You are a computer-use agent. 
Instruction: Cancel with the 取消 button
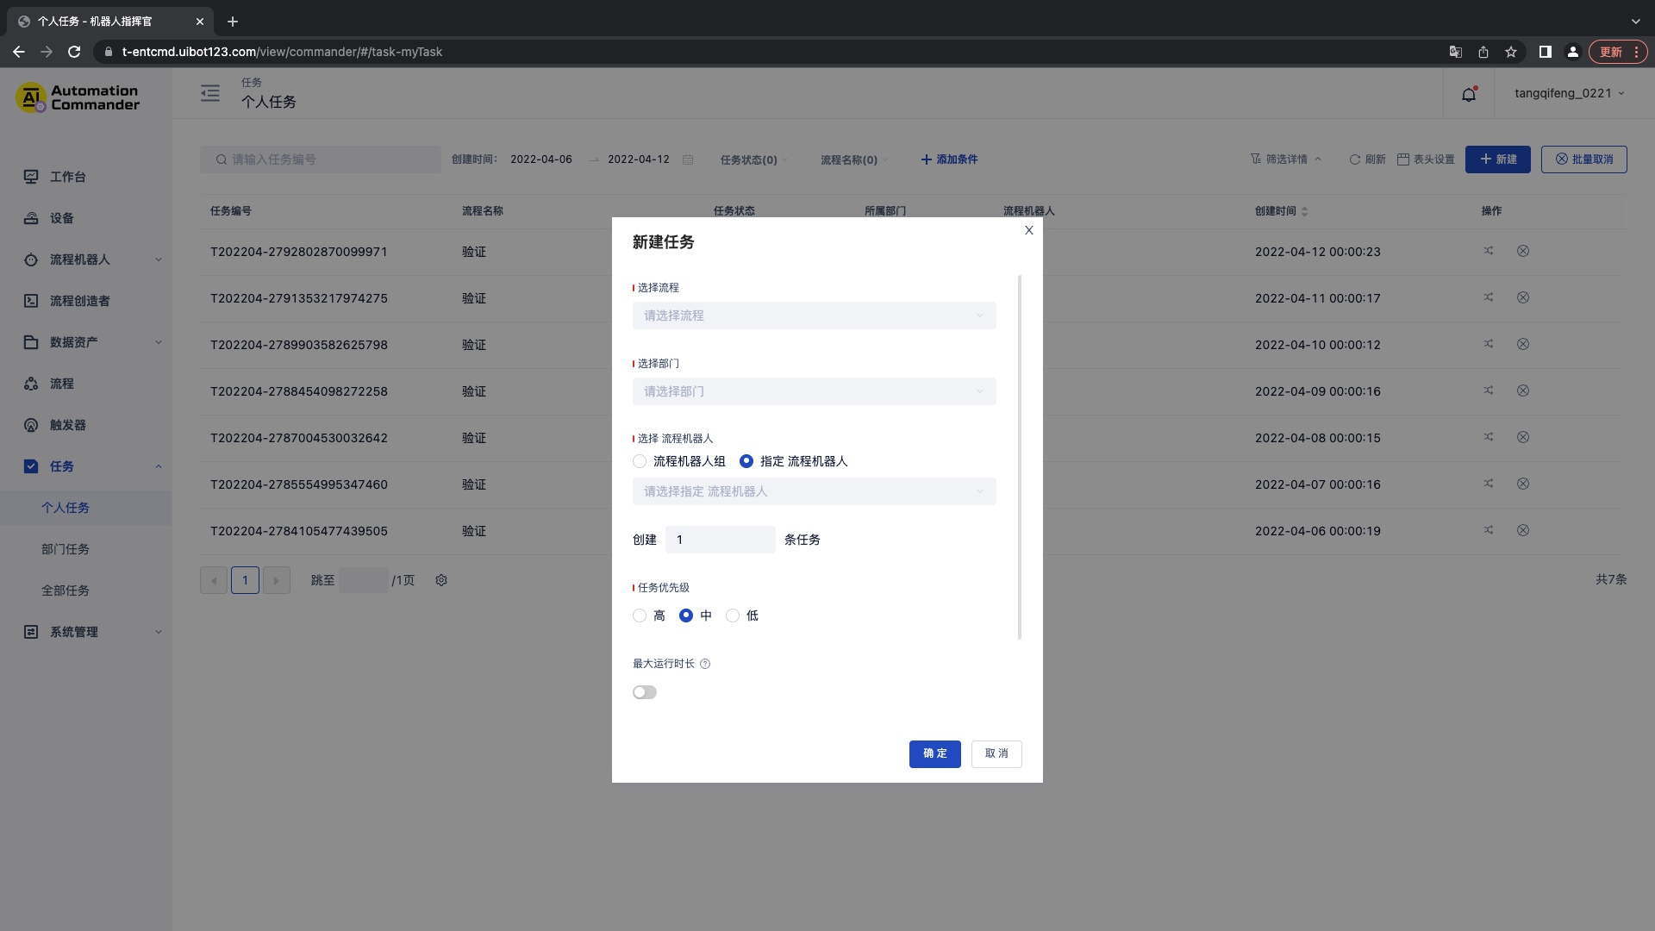tap(996, 753)
